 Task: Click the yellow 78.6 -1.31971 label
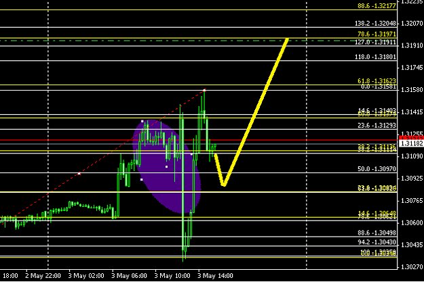pyautogui.click(x=377, y=34)
